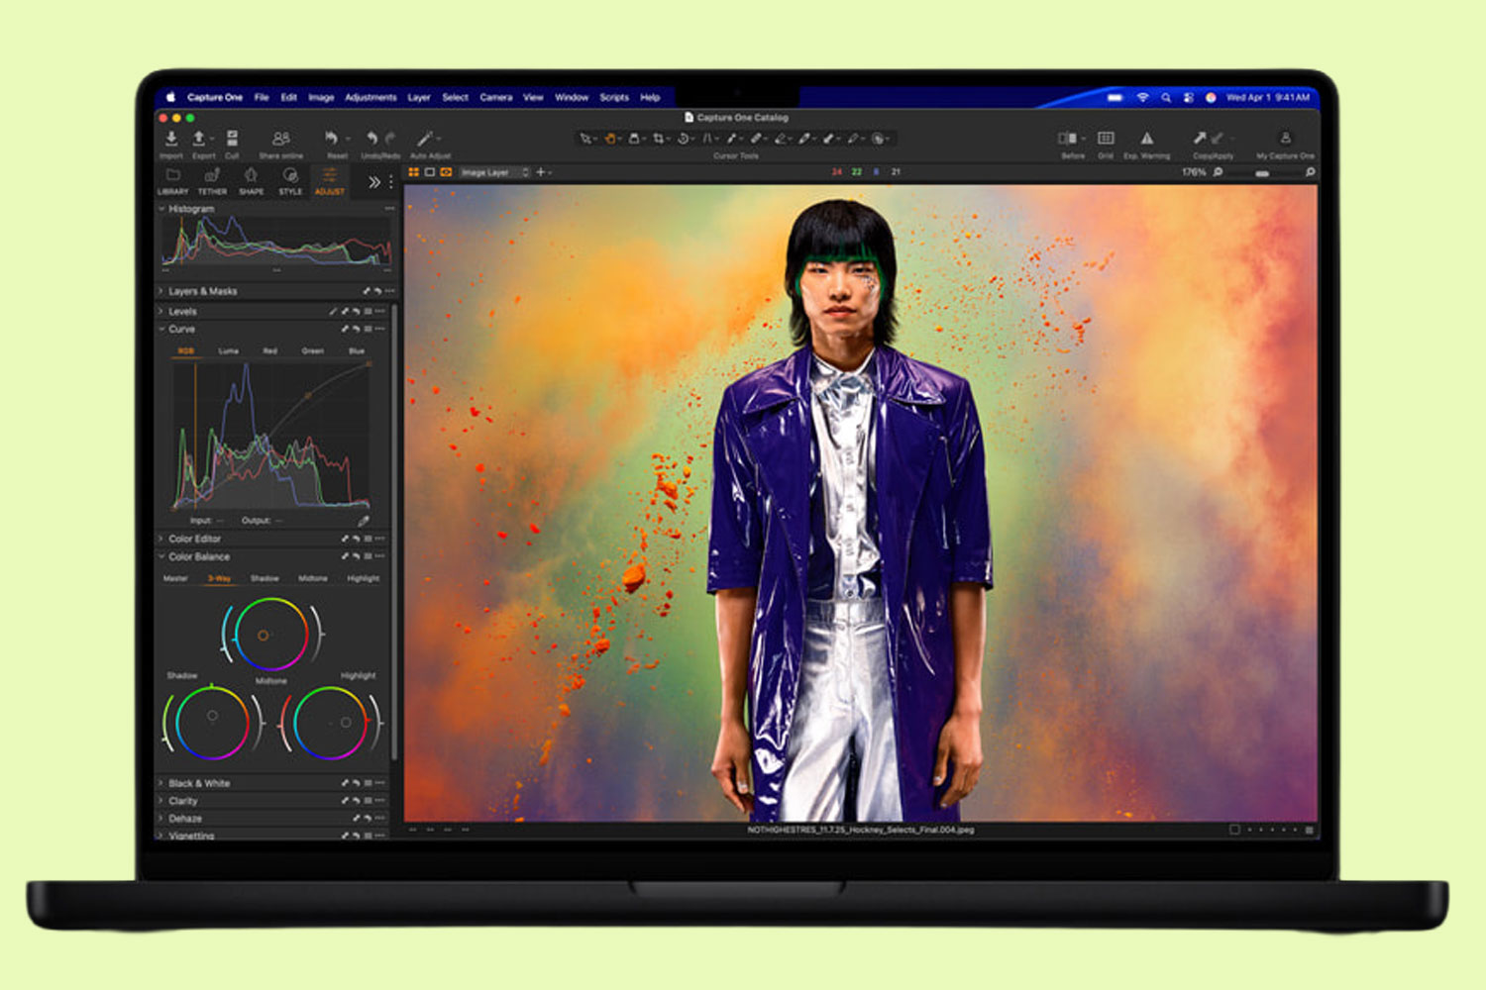Select the Crop cursor tool
Viewport: 1486px width, 990px height.
coord(658,139)
